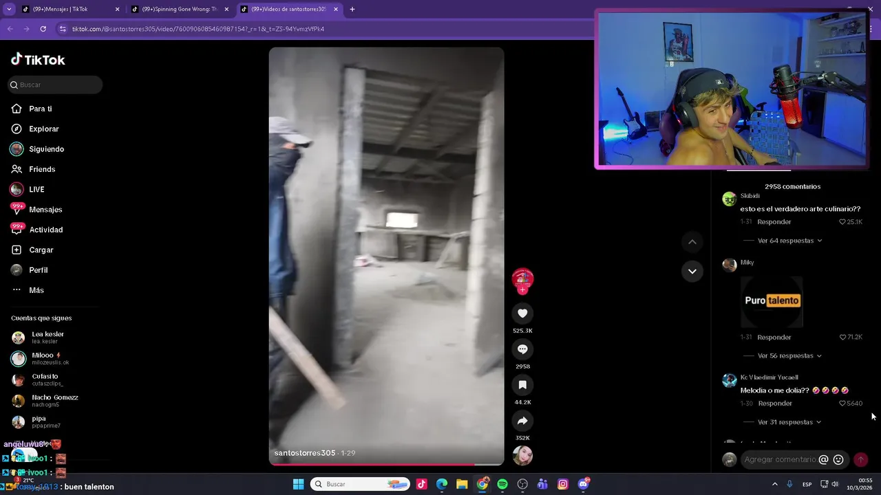
Task: Open the santostorres305 username link
Action: point(305,453)
